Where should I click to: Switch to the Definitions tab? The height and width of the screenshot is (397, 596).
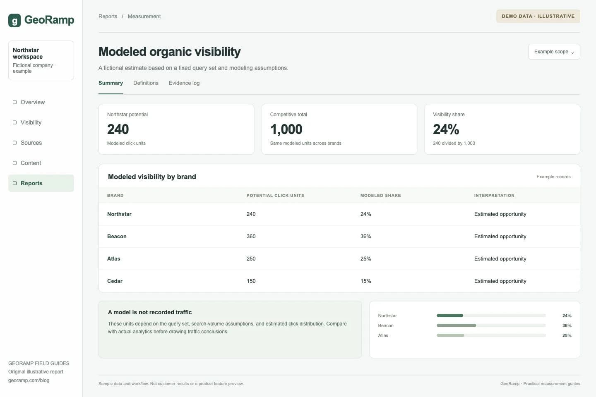tap(146, 83)
